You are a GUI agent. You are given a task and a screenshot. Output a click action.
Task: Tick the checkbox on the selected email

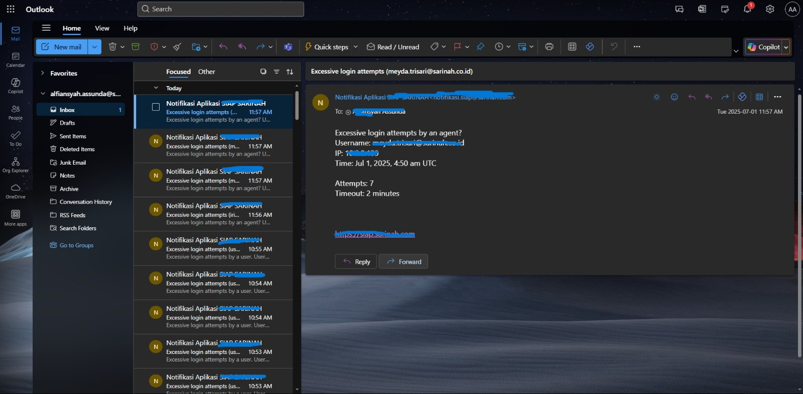coord(156,107)
